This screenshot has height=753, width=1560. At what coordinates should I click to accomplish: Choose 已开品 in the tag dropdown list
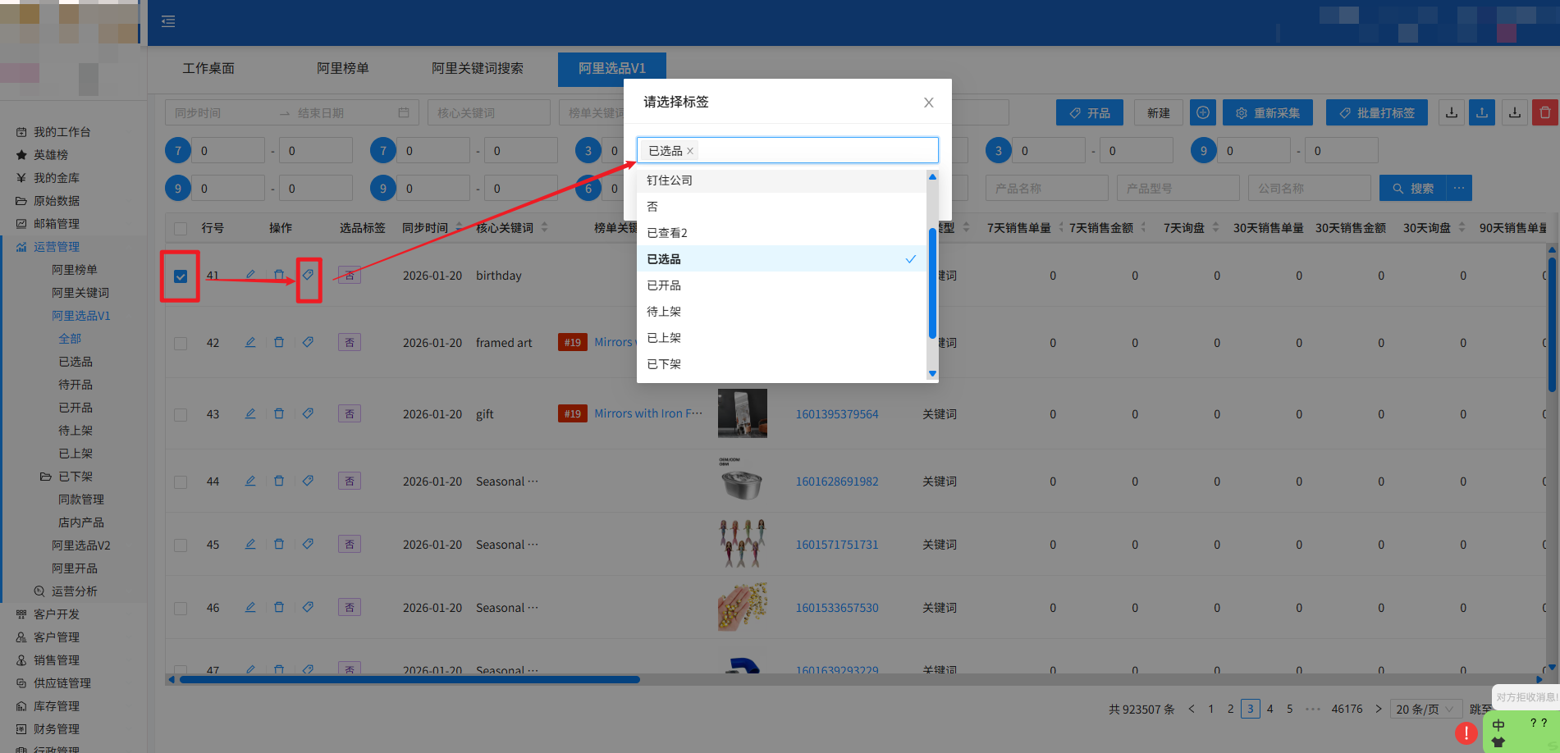pos(781,285)
